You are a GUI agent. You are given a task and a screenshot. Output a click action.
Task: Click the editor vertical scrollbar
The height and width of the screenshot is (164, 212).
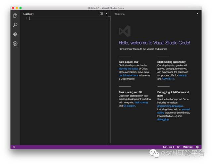click(109, 80)
